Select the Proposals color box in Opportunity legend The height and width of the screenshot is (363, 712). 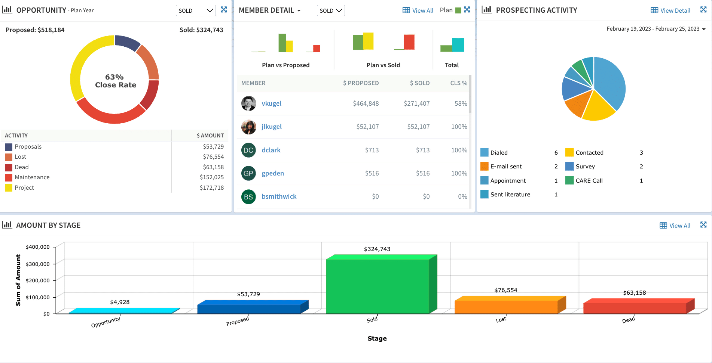coord(8,146)
